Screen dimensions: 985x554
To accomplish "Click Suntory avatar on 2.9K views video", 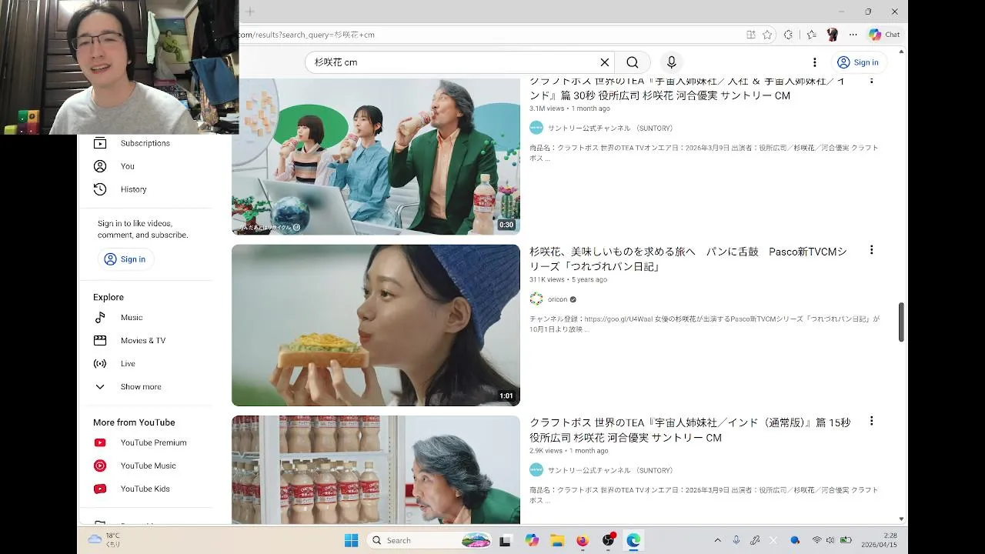I will 536,470.
